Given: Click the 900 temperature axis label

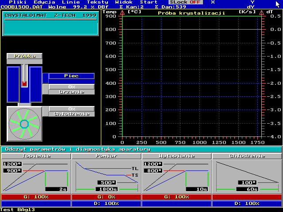Looking at the screenshot, I should point(111,16).
